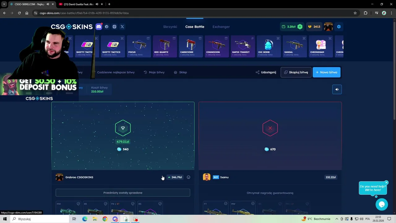This screenshot has width=396, height=223.
Task: Open the emoji reaction icon beside 246.79zł
Action: pos(188,177)
